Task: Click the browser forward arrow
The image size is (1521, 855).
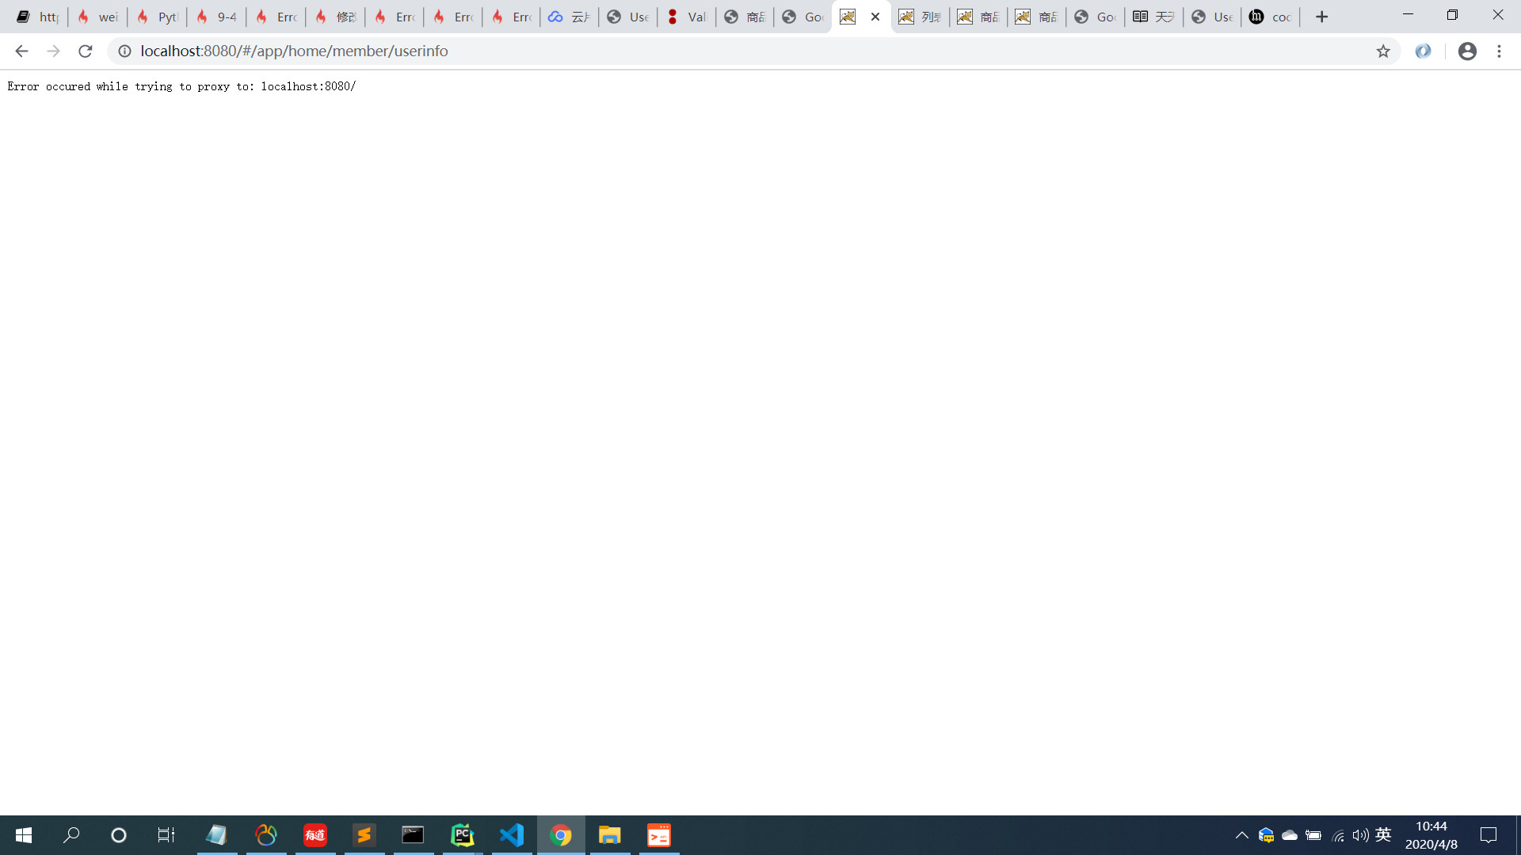Action: pyautogui.click(x=53, y=51)
